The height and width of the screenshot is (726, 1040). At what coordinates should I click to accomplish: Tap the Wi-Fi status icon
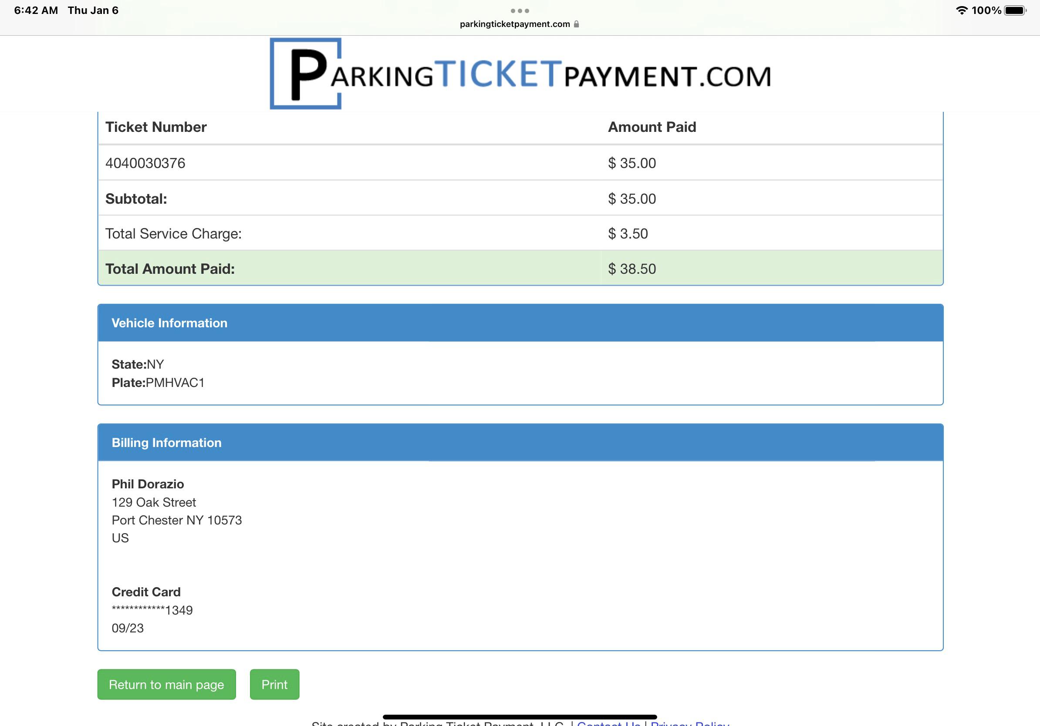[x=961, y=10]
